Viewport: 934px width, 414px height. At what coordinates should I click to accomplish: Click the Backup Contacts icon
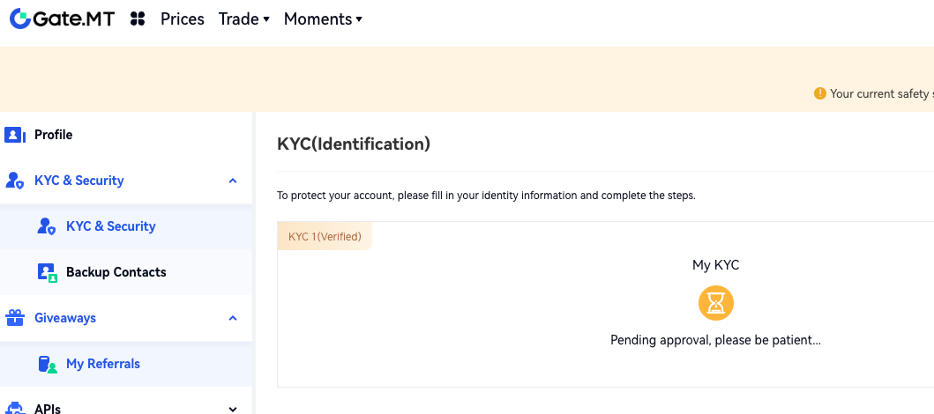47,272
